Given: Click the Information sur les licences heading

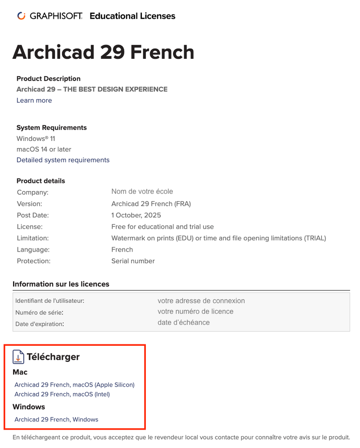Looking at the screenshot, I should tap(61, 284).
